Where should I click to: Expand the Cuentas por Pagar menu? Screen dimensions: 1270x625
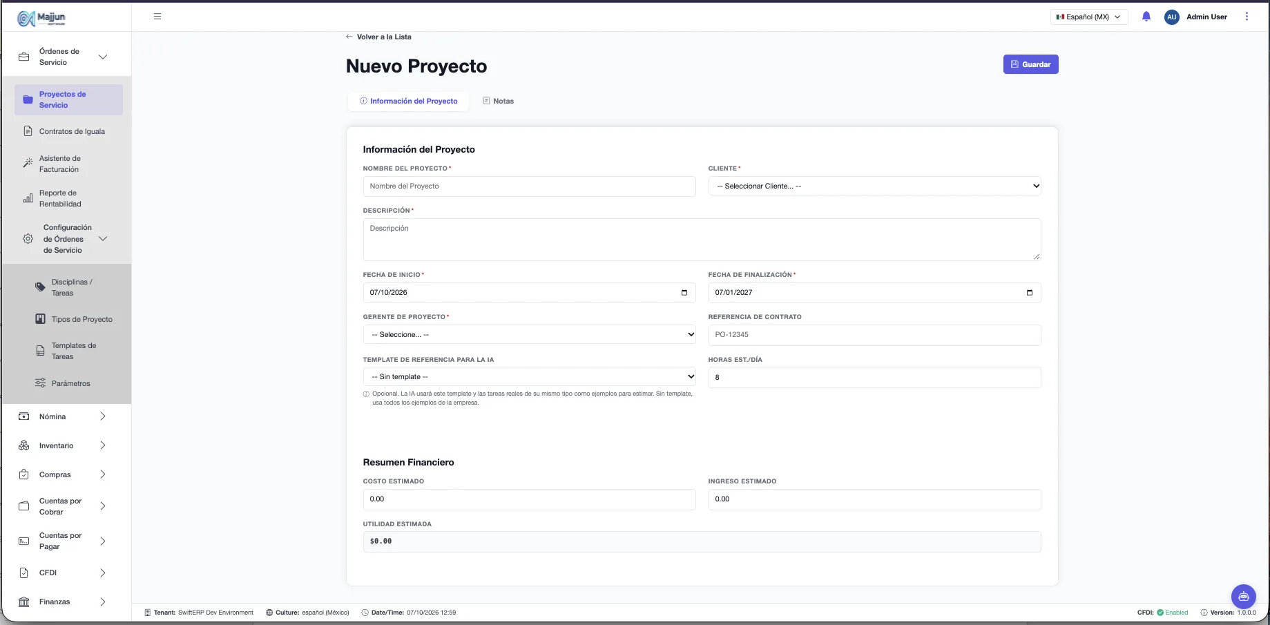(x=102, y=541)
